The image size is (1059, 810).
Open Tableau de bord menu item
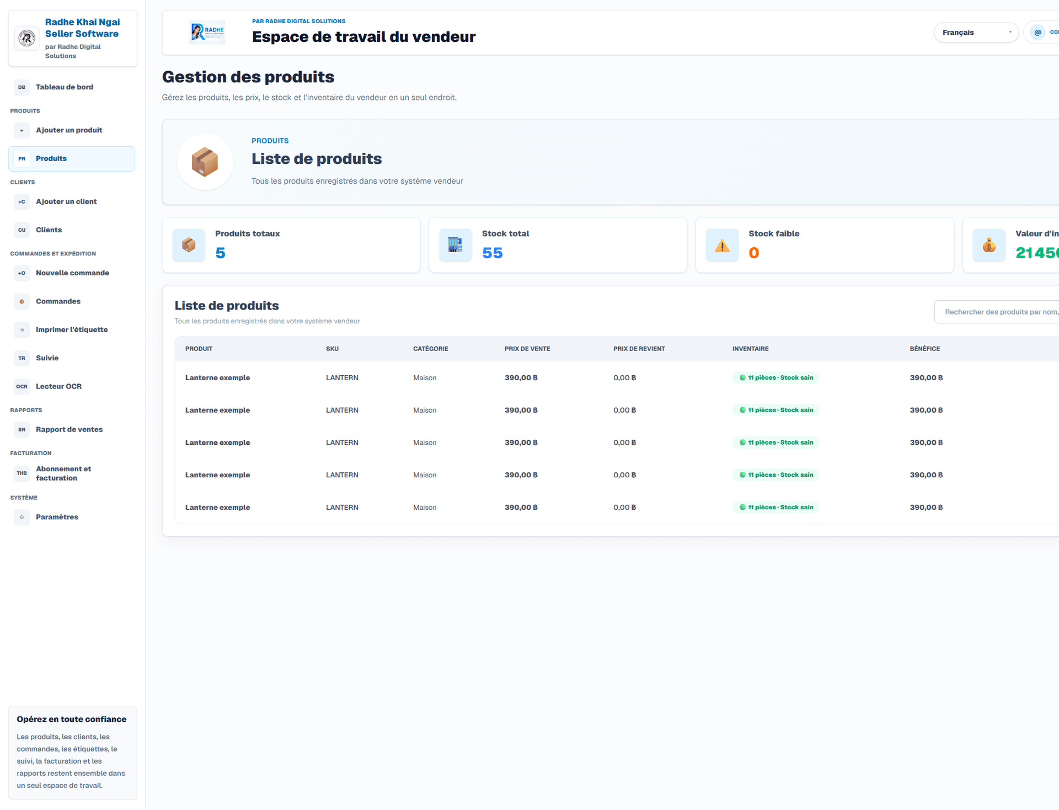coord(72,87)
